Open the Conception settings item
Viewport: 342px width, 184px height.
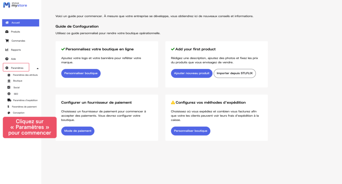click(x=19, y=113)
